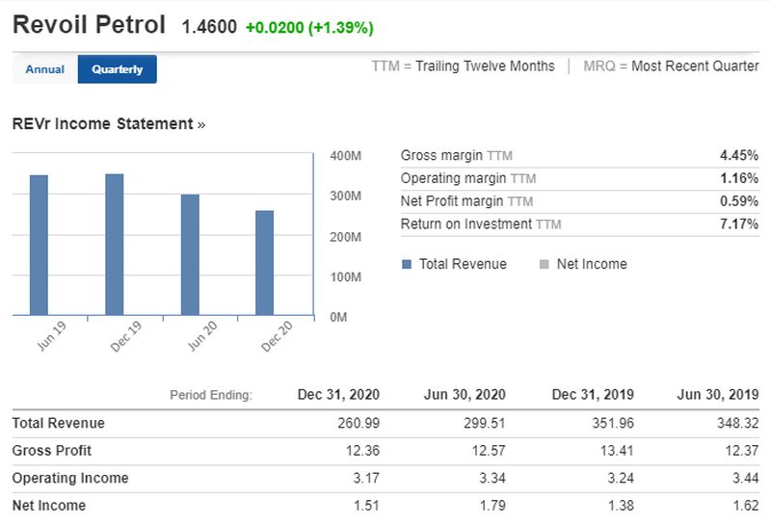The height and width of the screenshot is (524, 771).
Task: Click Total Revenue value 351.96
Action: point(613,423)
